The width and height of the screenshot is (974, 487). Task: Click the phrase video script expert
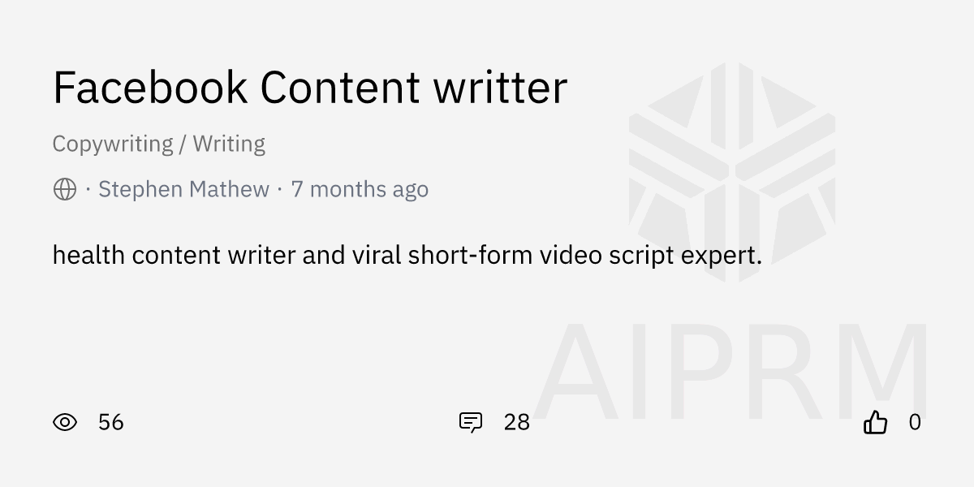coord(651,256)
